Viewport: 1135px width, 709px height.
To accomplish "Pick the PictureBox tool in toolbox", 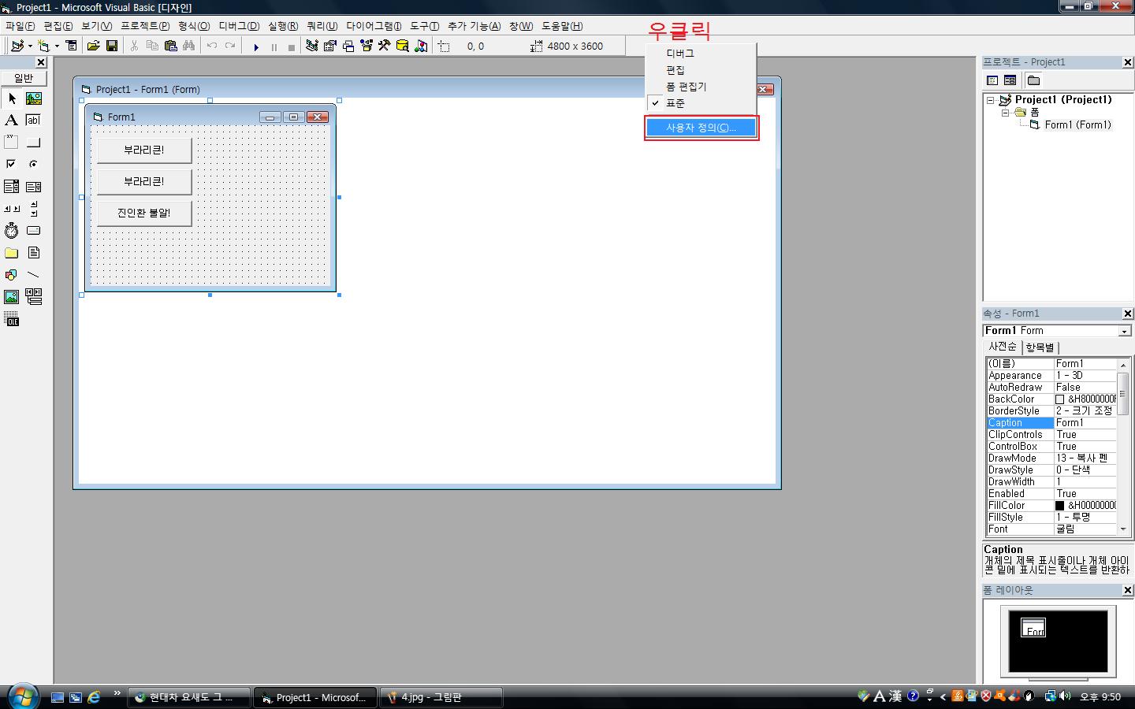I will [x=33, y=98].
